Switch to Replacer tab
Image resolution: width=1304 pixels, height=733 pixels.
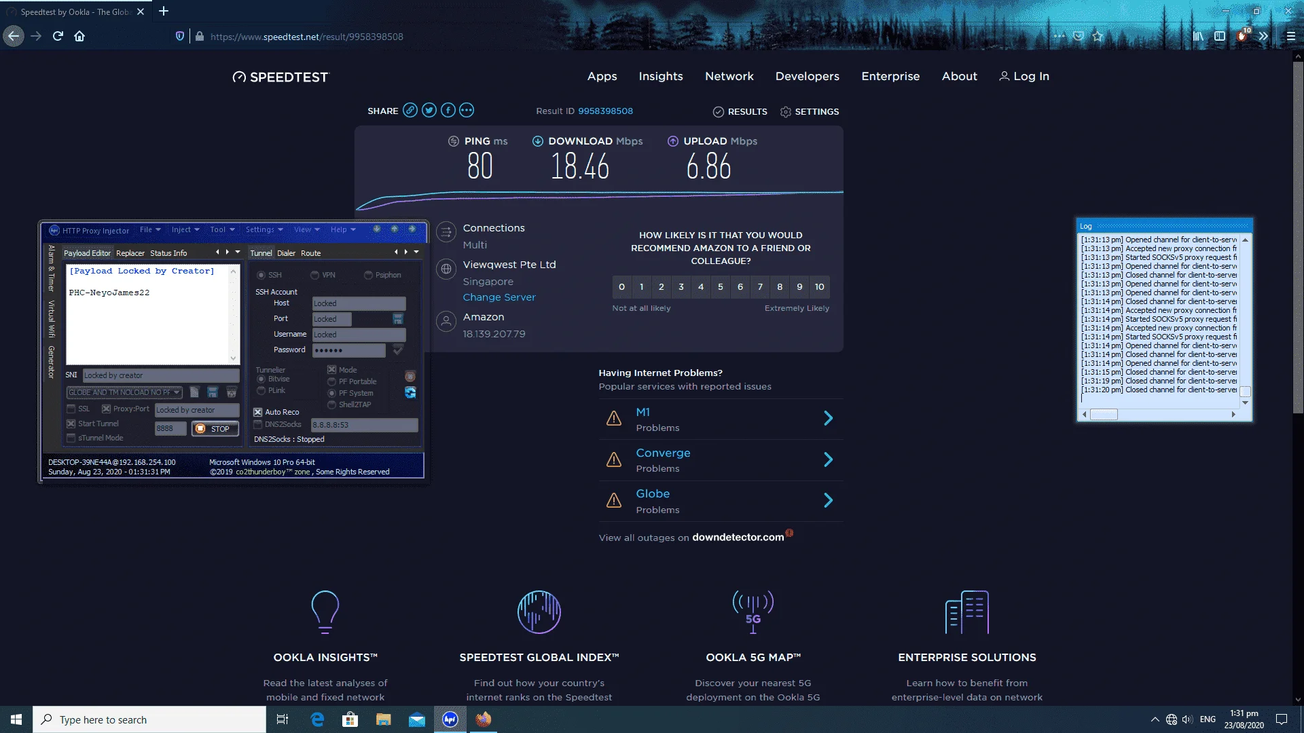coord(130,253)
